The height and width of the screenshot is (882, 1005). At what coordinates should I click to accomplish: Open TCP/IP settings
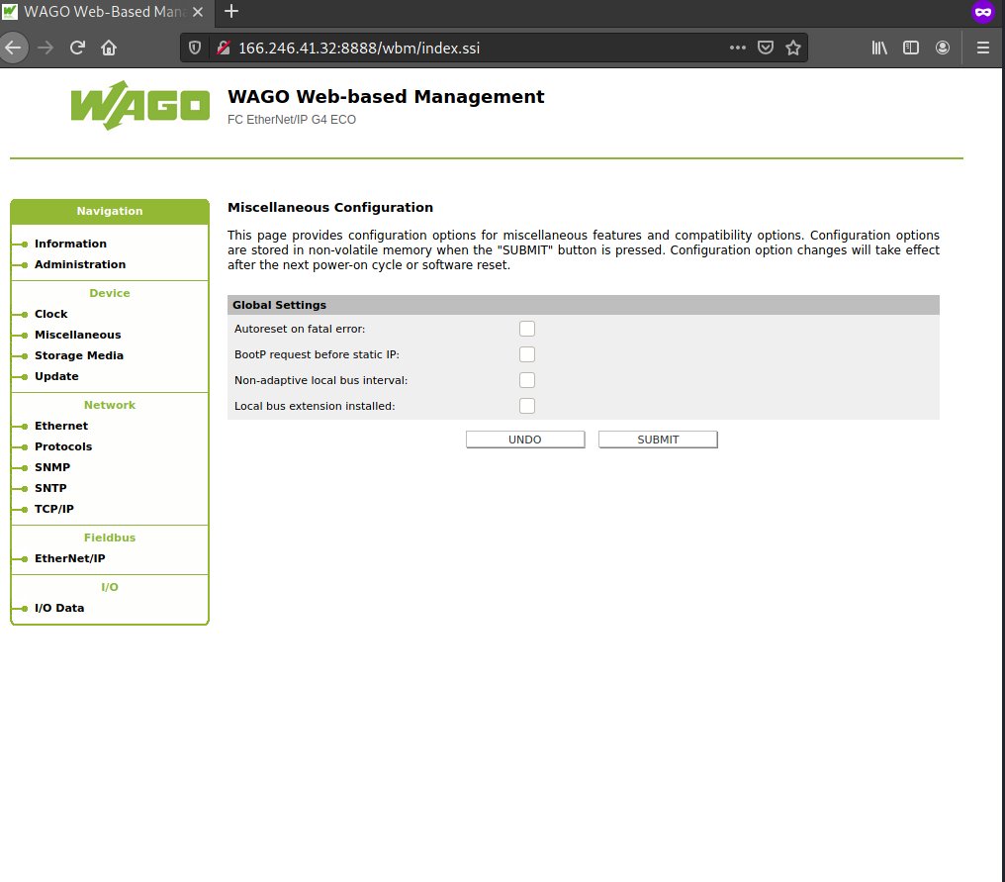click(x=53, y=509)
